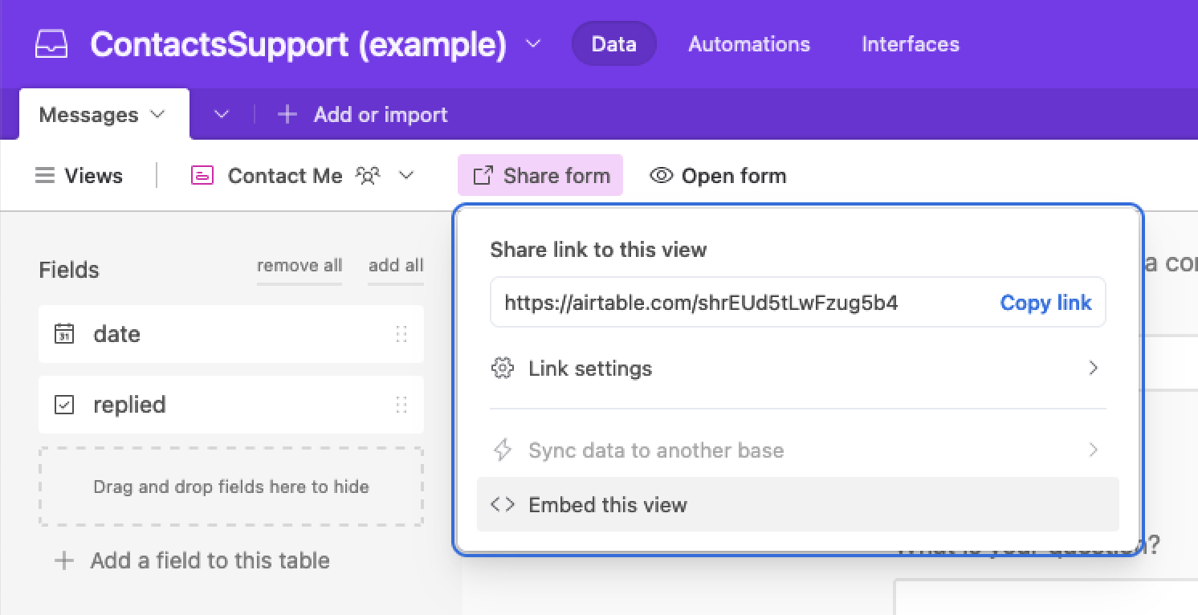Open the form using the eye icon
This screenshot has width=1198, height=615.
[x=660, y=175]
